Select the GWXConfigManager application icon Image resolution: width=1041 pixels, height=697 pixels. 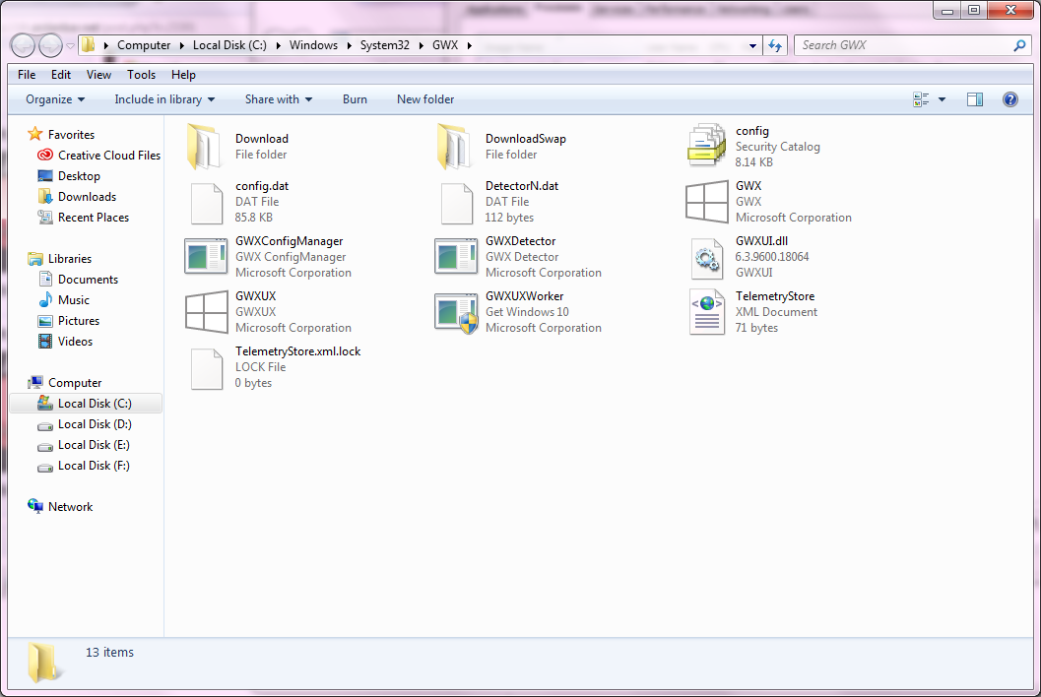[x=206, y=256]
